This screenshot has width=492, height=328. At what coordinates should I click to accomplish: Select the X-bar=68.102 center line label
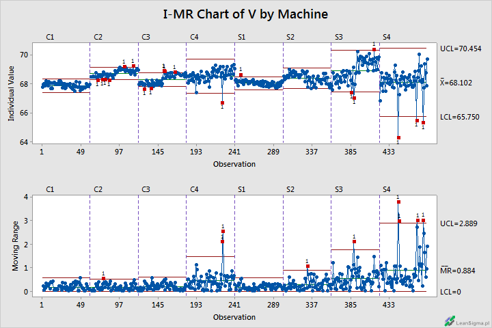point(461,82)
